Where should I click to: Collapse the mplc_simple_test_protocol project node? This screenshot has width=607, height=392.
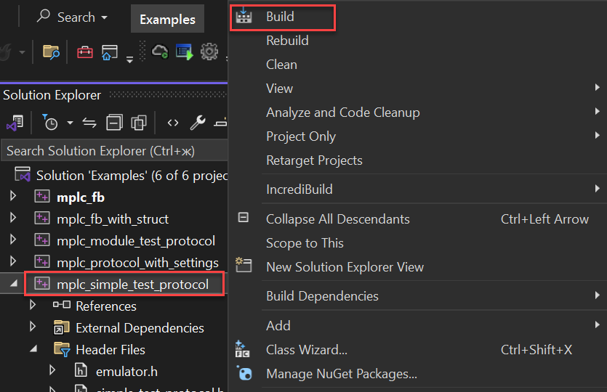(12, 285)
